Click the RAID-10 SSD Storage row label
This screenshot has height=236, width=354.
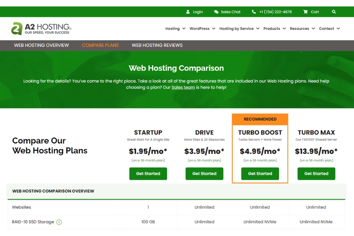point(33,222)
